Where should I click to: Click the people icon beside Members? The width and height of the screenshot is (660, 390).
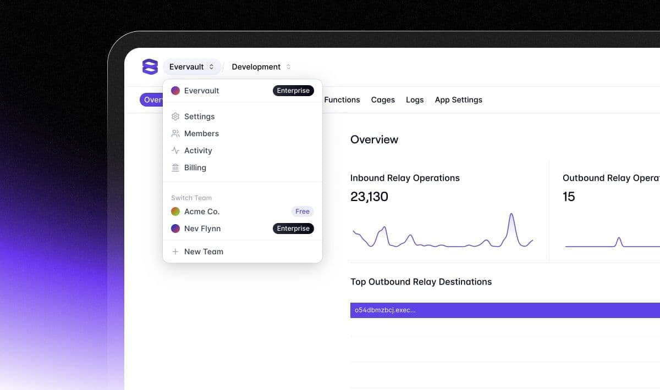click(x=175, y=133)
